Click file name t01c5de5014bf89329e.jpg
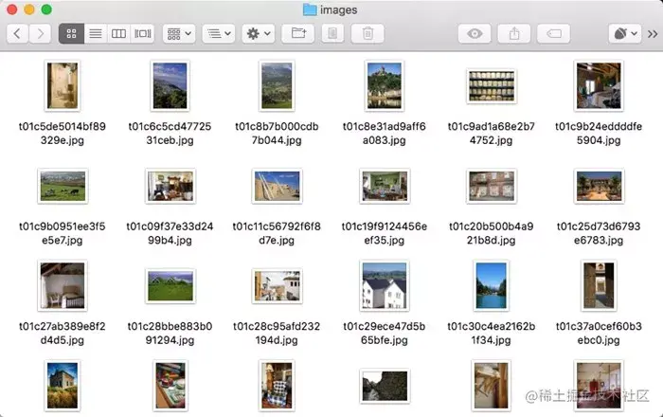 tap(63, 134)
